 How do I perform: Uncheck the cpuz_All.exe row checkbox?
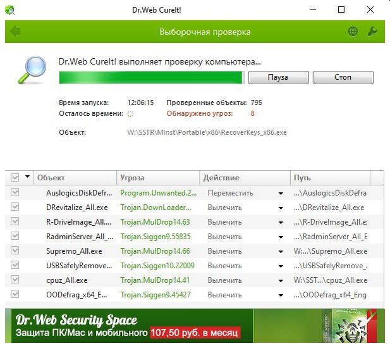coord(15,280)
